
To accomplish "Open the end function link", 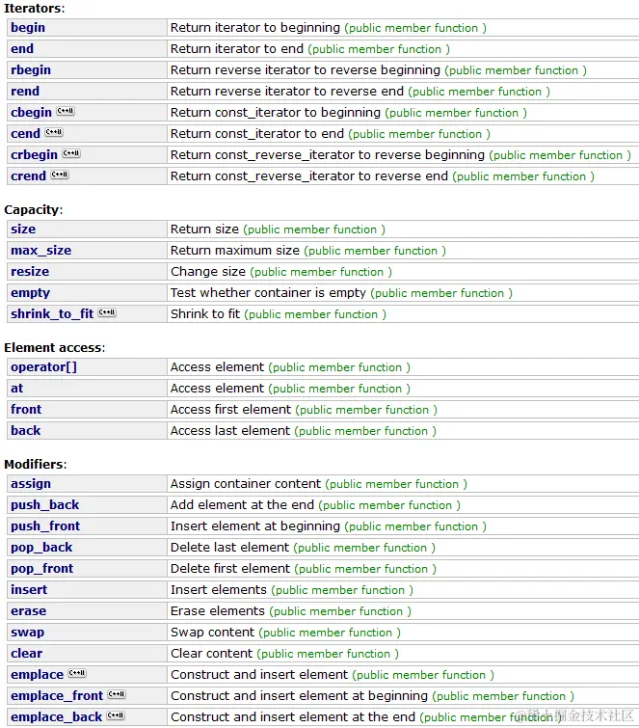I will [x=22, y=49].
